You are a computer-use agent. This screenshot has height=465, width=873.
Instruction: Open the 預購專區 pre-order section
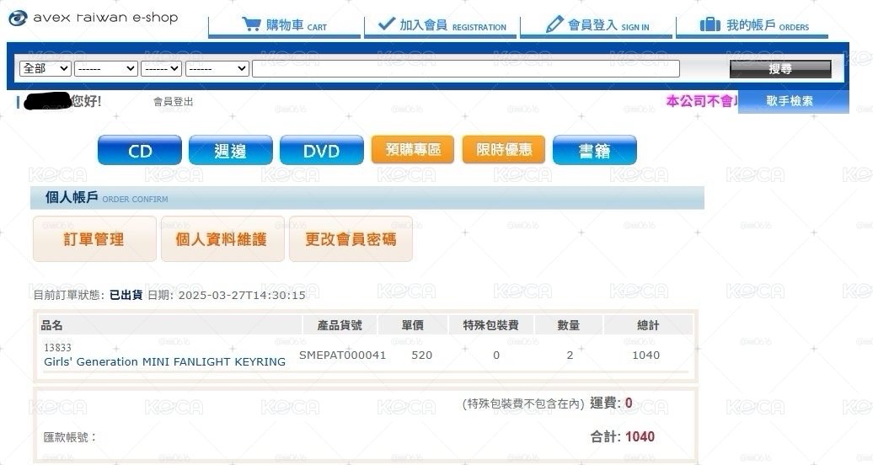click(x=413, y=150)
